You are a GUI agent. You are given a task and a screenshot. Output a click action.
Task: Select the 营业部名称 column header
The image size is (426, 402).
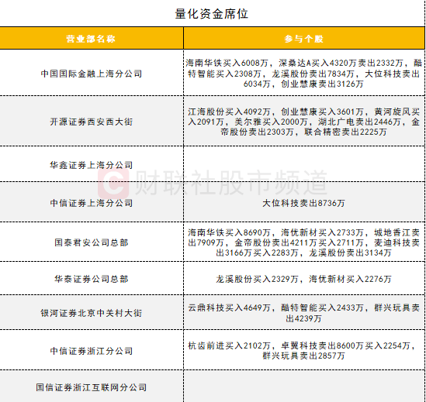click(x=91, y=39)
